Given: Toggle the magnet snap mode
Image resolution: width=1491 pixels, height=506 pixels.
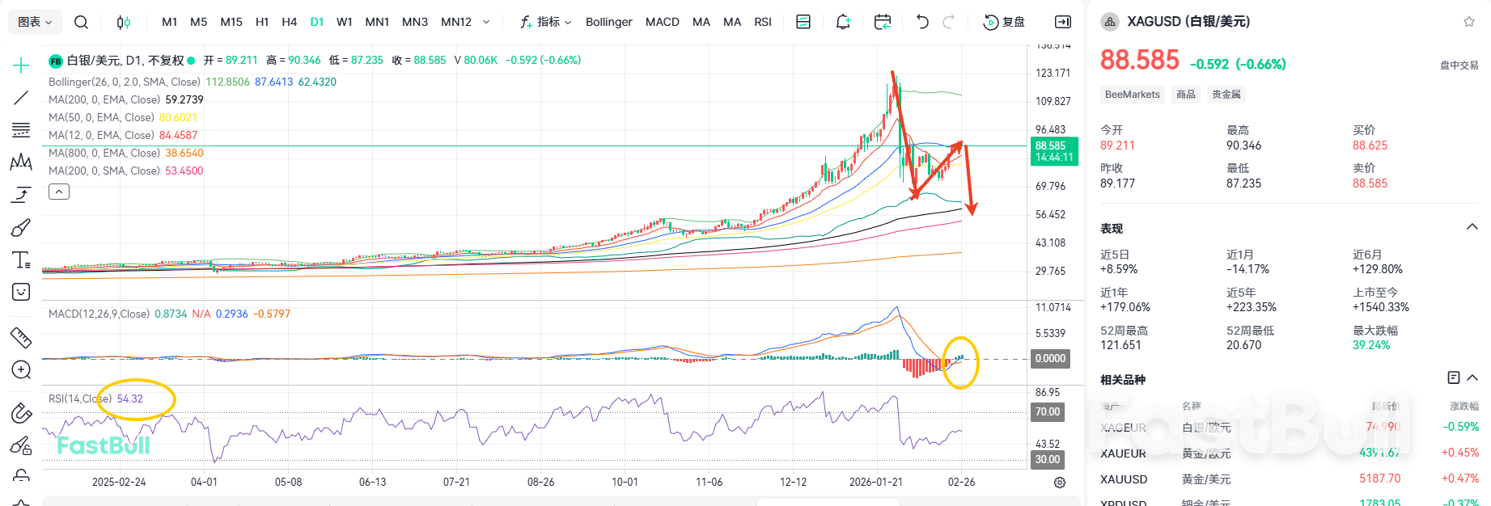Looking at the screenshot, I should [21, 413].
